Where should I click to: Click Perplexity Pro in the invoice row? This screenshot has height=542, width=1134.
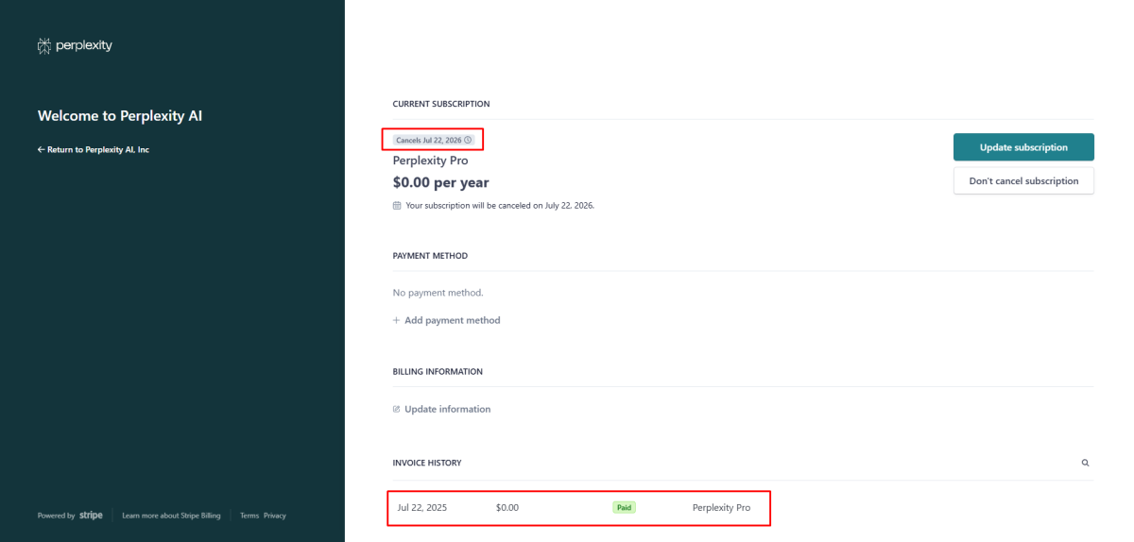(722, 507)
